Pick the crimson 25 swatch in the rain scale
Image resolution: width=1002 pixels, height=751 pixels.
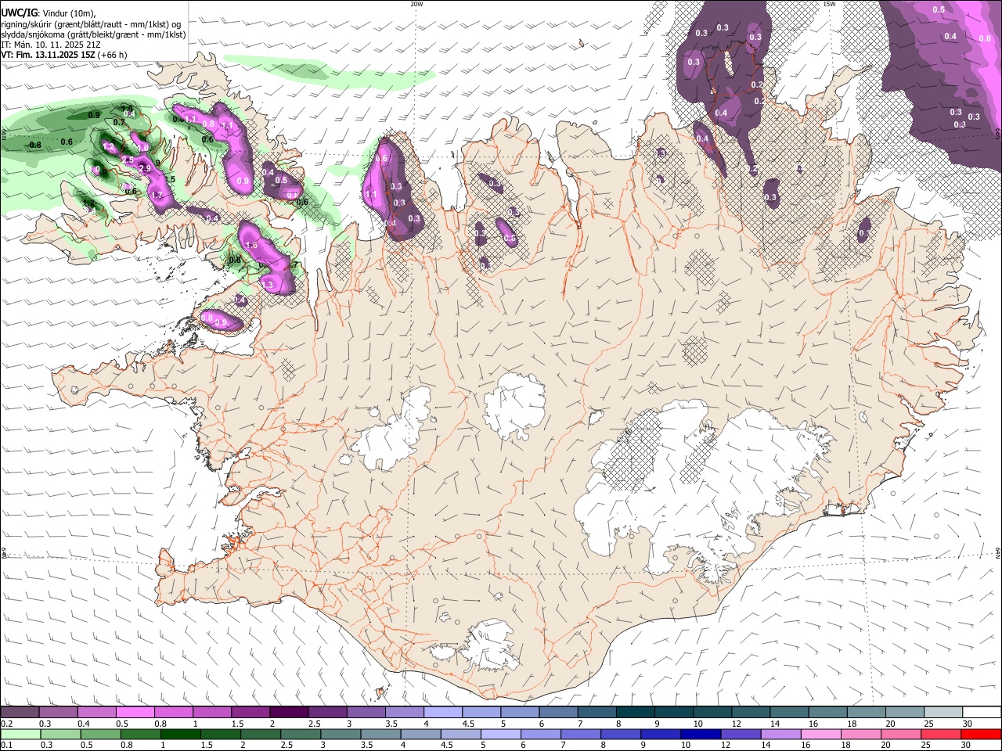pyautogui.click(x=940, y=735)
